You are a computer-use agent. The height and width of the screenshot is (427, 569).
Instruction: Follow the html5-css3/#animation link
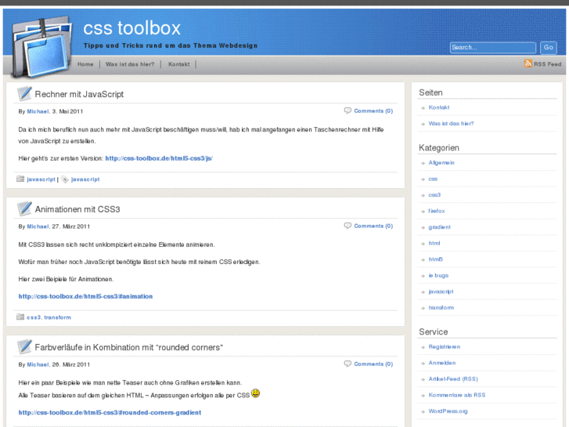(85, 296)
